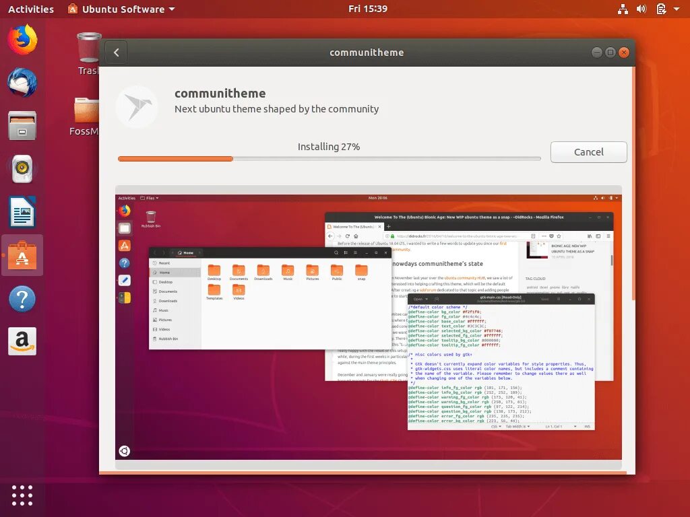
Task: Click the network status icon
Action: 623,9
